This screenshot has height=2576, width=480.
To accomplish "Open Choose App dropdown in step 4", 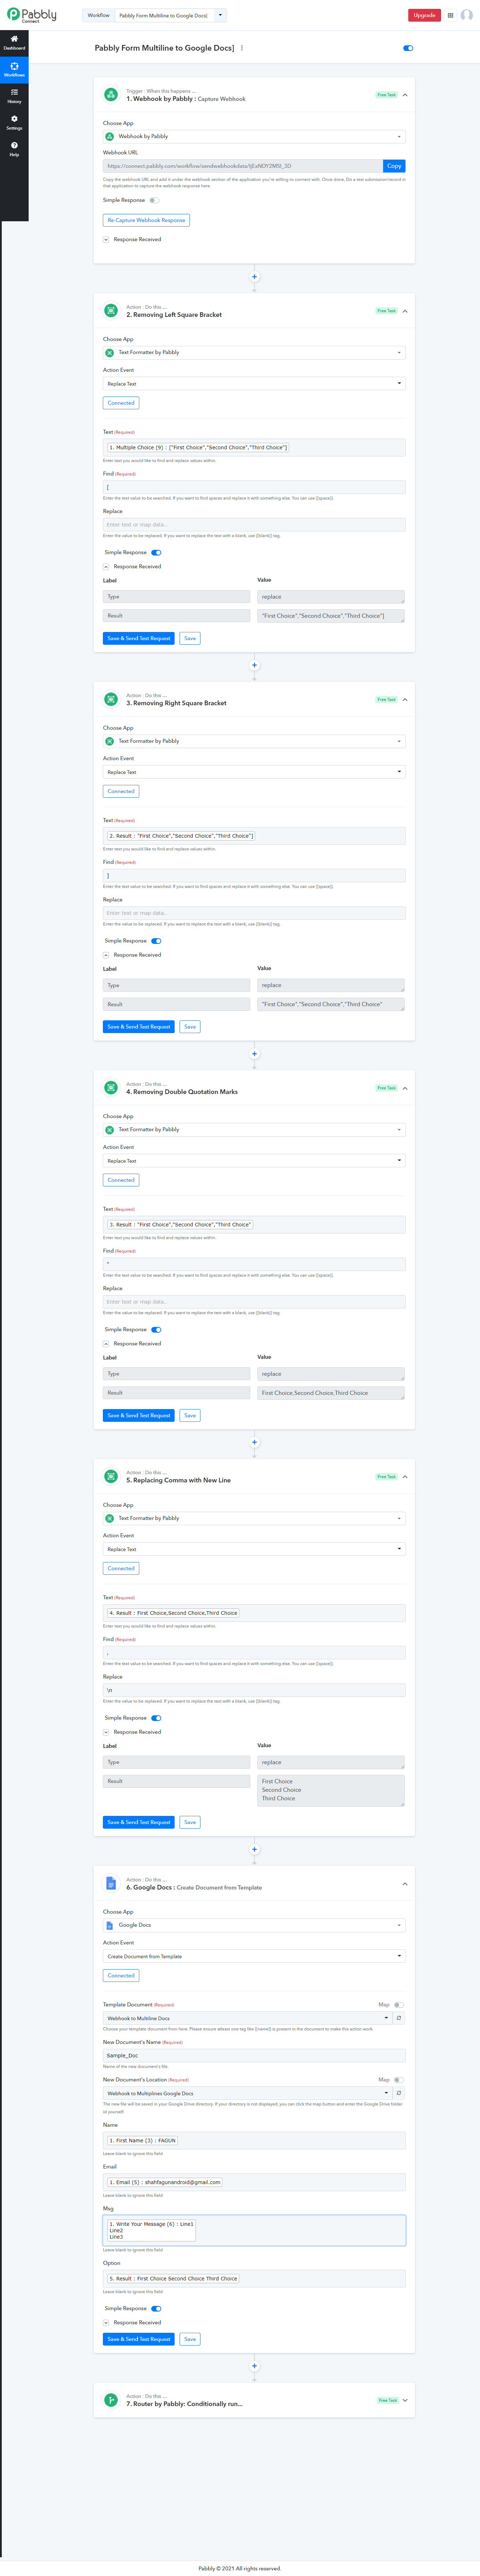I will (x=254, y=1130).
